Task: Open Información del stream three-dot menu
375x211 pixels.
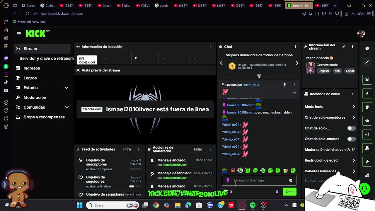Action: click(352, 47)
